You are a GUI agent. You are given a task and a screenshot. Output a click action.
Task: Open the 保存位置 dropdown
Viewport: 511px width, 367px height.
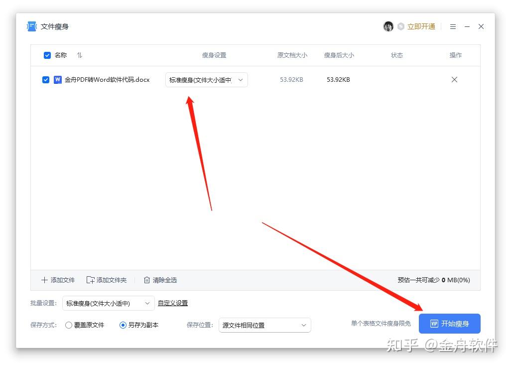tap(265, 325)
